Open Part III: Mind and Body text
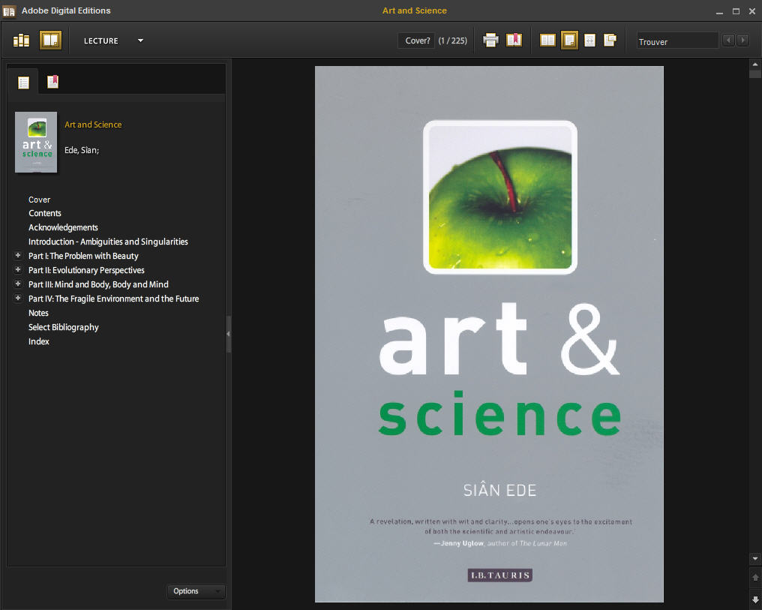The width and height of the screenshot is (762, 610). pos(98,284)
